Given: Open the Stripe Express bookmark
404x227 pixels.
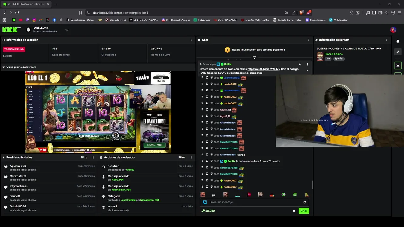Looking at the screenshot, I should 315,20.
